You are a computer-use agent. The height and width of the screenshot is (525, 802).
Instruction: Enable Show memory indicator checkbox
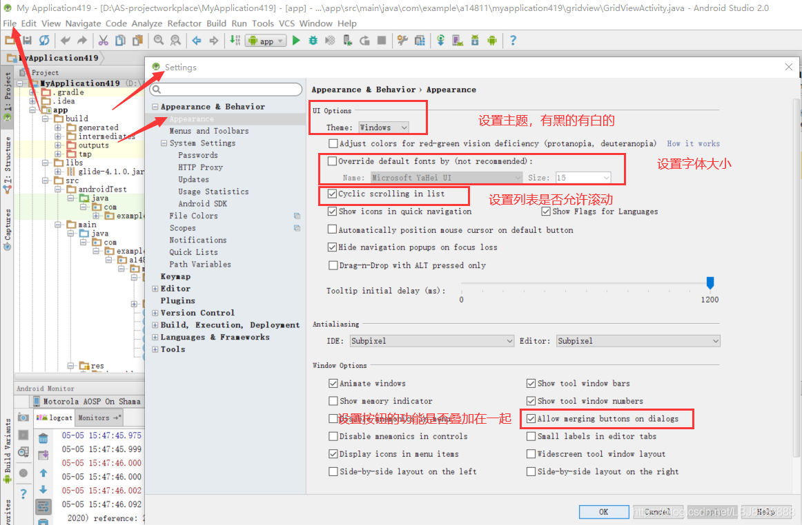[333, 401]
